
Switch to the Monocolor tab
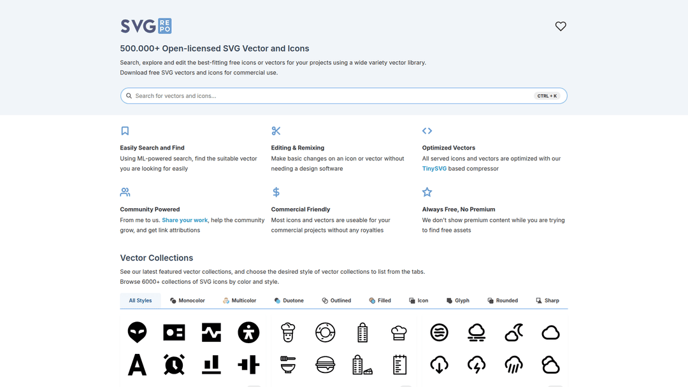click(x=187, y=300)
